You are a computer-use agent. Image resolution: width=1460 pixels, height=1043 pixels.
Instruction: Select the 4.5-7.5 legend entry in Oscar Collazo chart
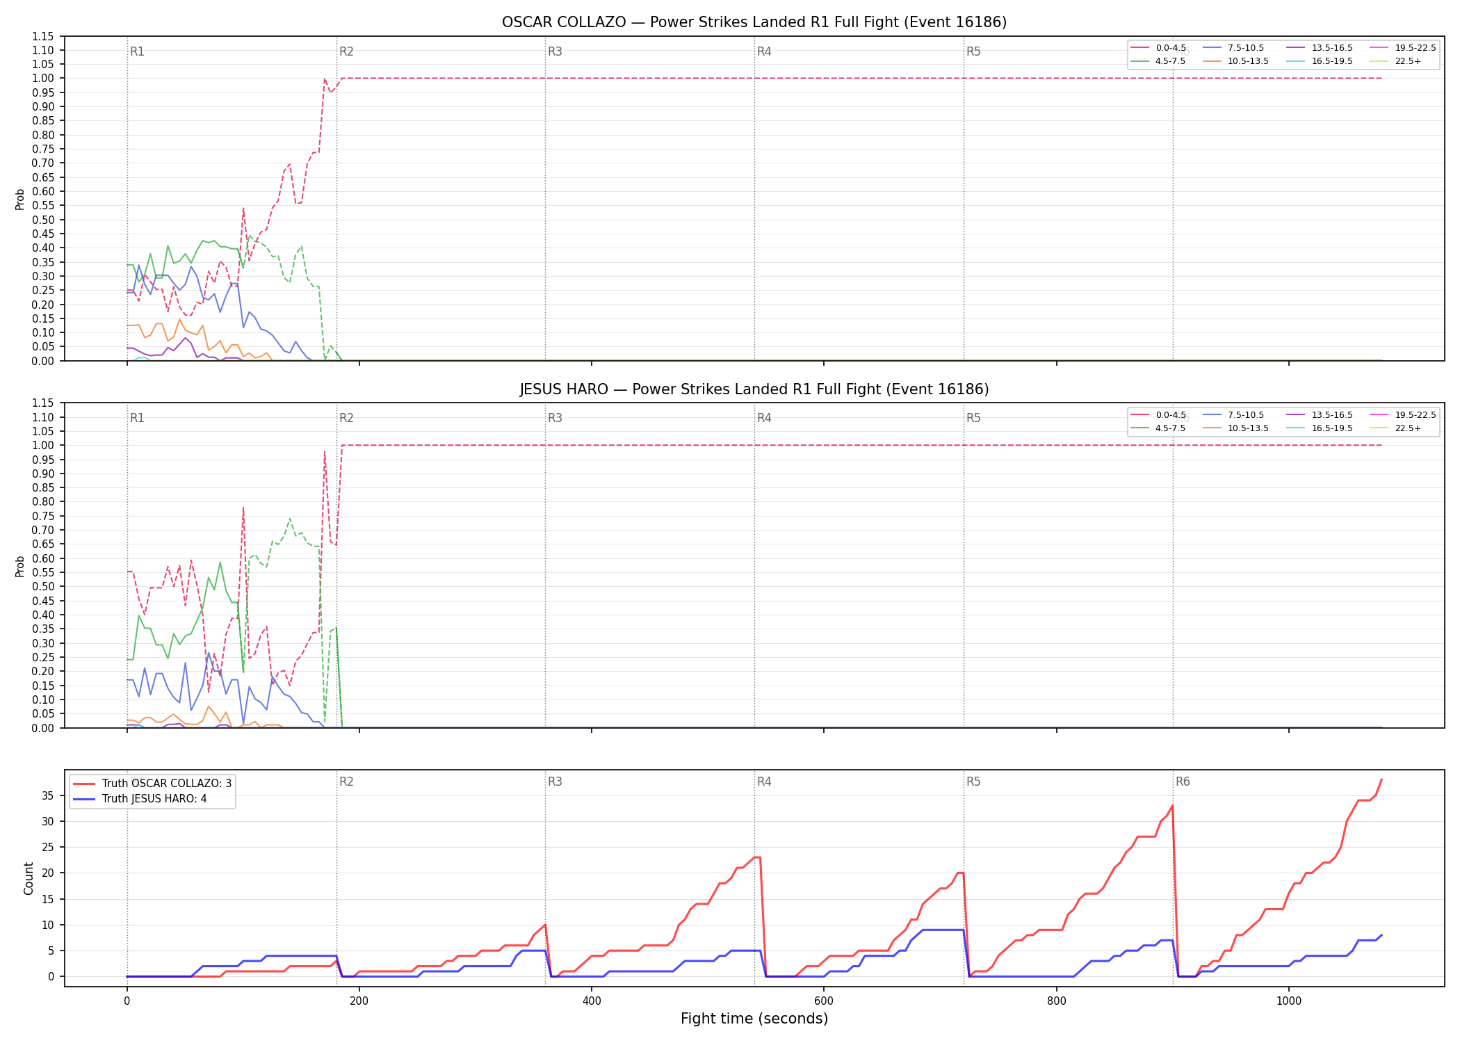pos(1158,61)
